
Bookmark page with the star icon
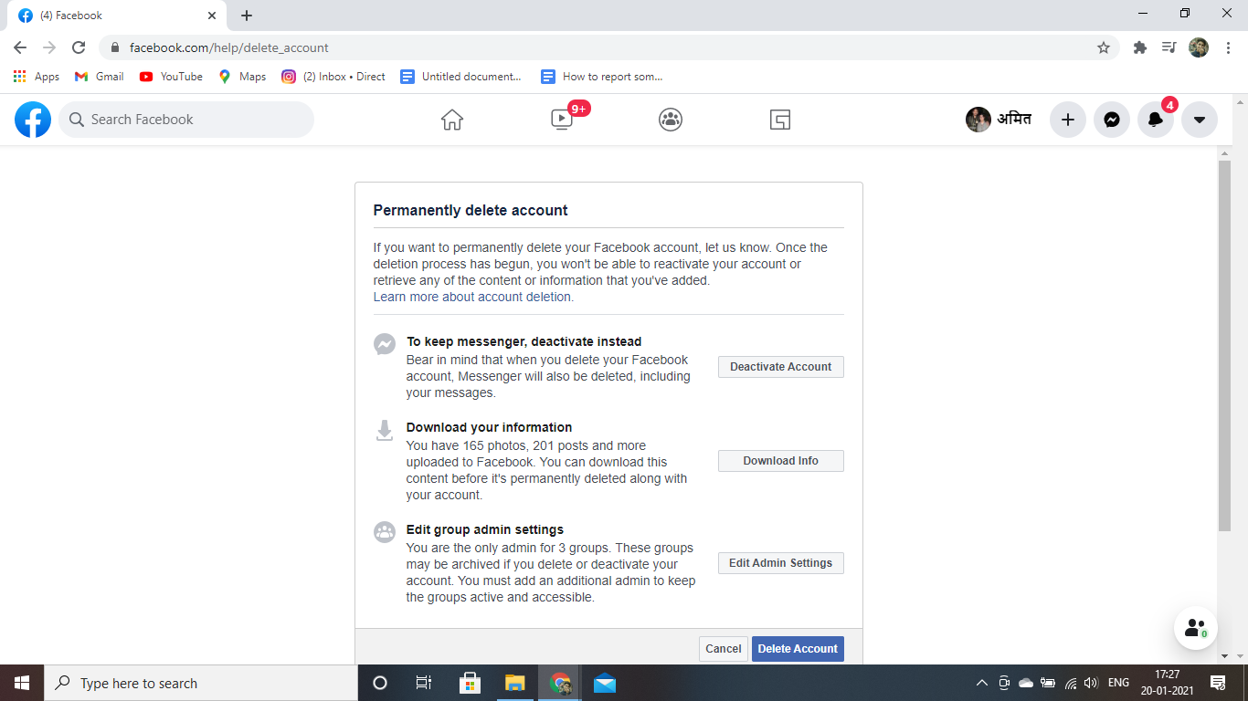tap(1104, 47)
